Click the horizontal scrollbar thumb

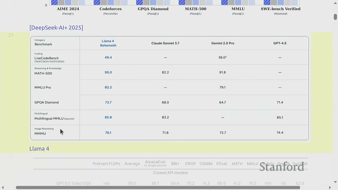click(x=158, y=188)
